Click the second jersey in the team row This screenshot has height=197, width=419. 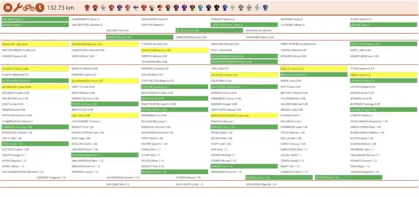[x=95, y=7]
